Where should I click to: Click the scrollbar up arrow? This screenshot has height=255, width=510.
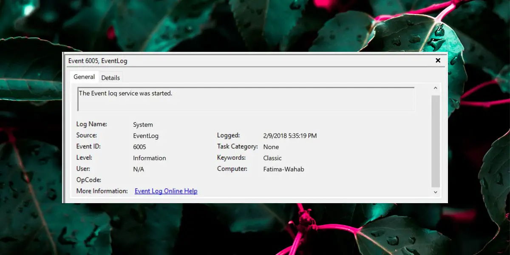[x=436, y=88]
